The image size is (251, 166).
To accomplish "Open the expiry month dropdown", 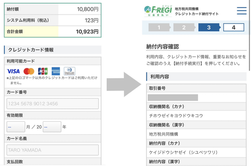I will point(16,127).
